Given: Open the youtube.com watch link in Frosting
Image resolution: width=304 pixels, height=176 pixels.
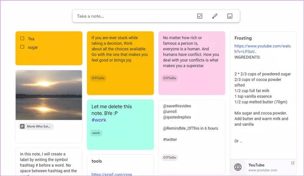Looking at the screenshot, I should (x=260, y=48).
